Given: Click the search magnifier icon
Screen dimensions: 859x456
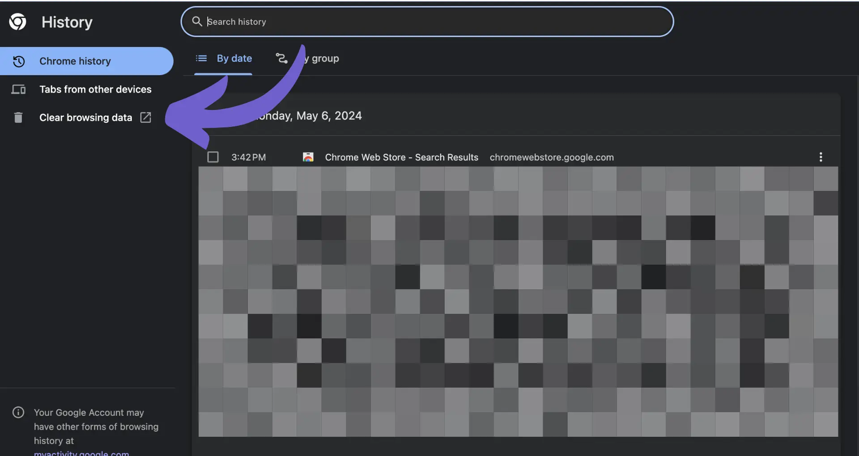Looking at the screenshot, I should click(197, 21).
